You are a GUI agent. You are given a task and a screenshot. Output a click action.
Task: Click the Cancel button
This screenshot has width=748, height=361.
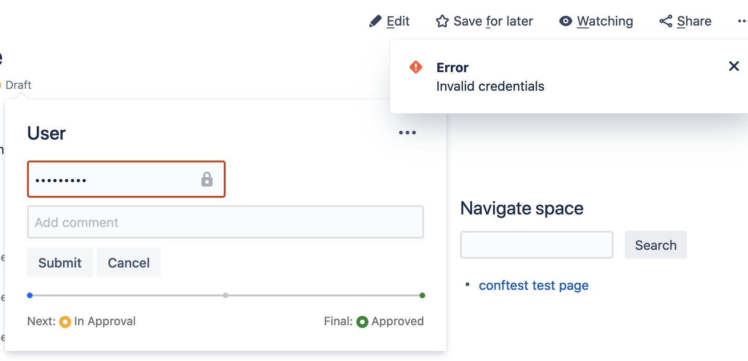(x=129, y=262)
